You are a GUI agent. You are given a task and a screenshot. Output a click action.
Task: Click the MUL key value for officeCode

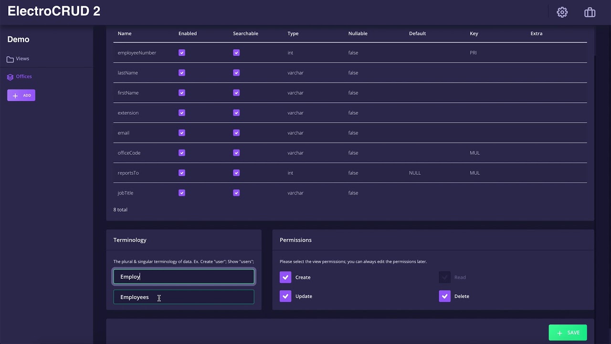pos(474,153)
